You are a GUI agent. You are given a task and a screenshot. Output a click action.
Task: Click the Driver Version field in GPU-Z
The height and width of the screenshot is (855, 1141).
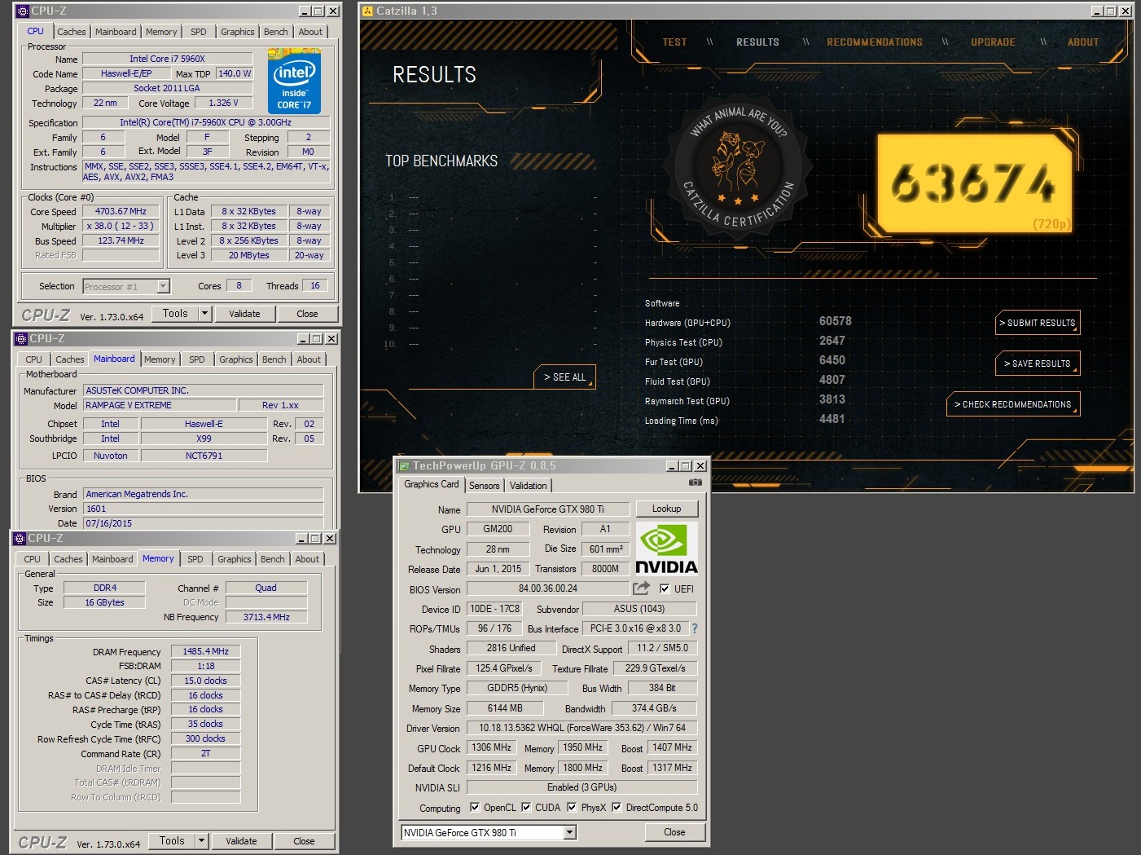tap(581, 728)
